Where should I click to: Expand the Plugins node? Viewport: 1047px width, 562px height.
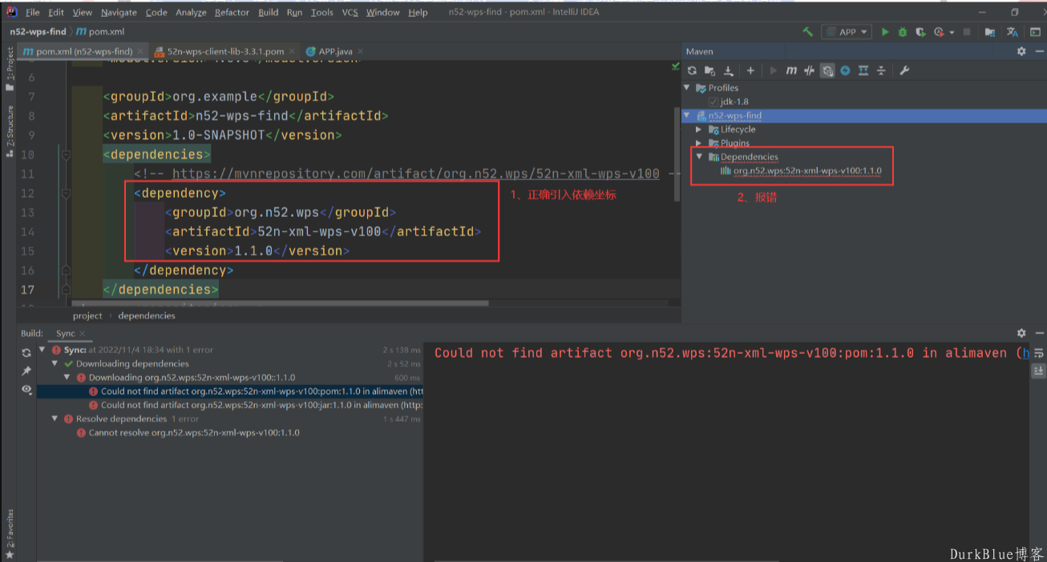[699, 143]
